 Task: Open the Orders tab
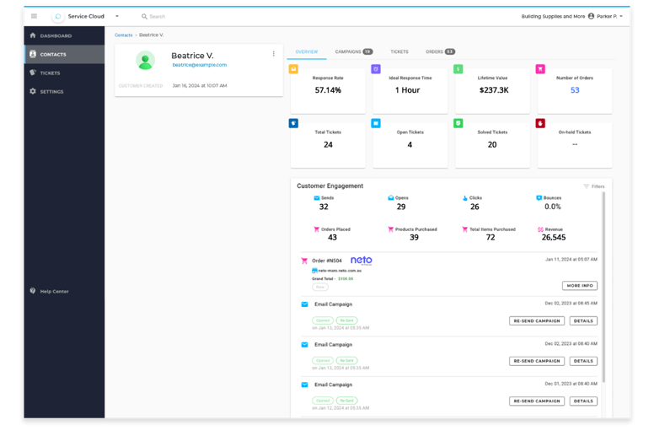[x=440, y=51]
